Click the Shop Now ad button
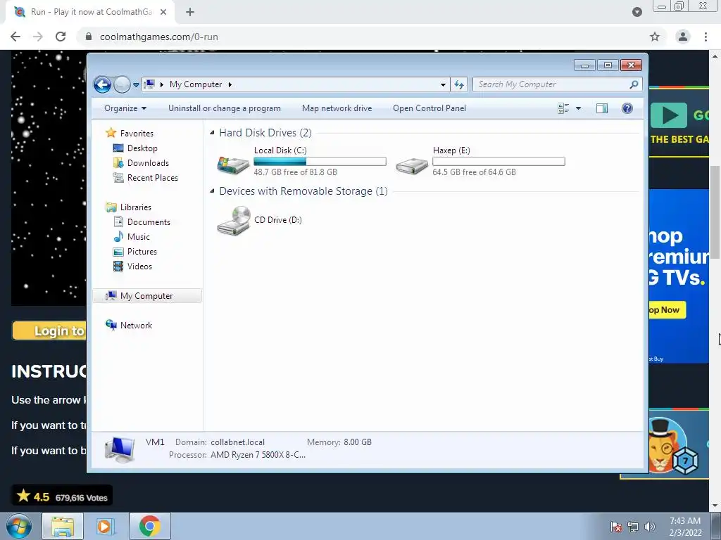 pyautogui.click(x=667, y=310)
